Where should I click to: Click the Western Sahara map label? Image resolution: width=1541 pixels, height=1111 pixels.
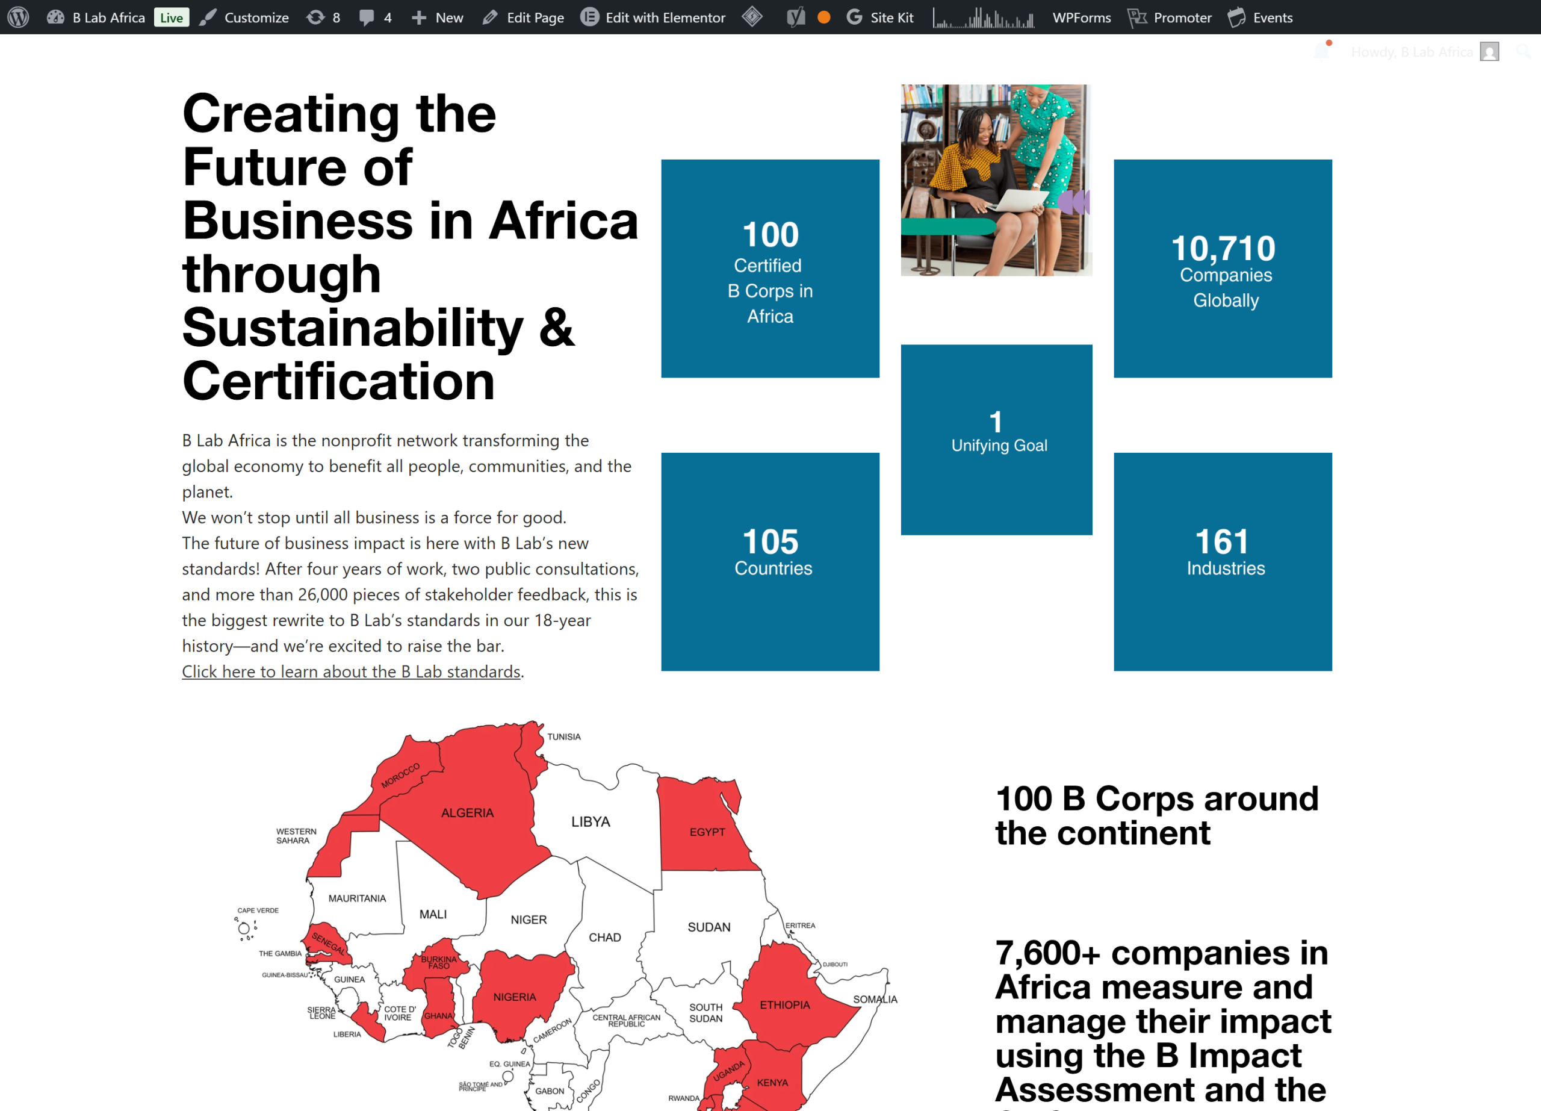point(296,836)
